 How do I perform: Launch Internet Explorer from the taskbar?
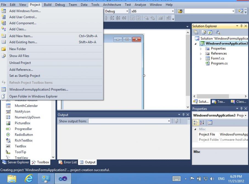(29, 178)
